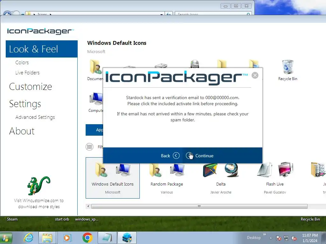Image resolution: width=326 pixels, height=244 pixels.
Task: Close the IconPackager verification dialog
Action: pyautogui.click(x=255, y=75)
